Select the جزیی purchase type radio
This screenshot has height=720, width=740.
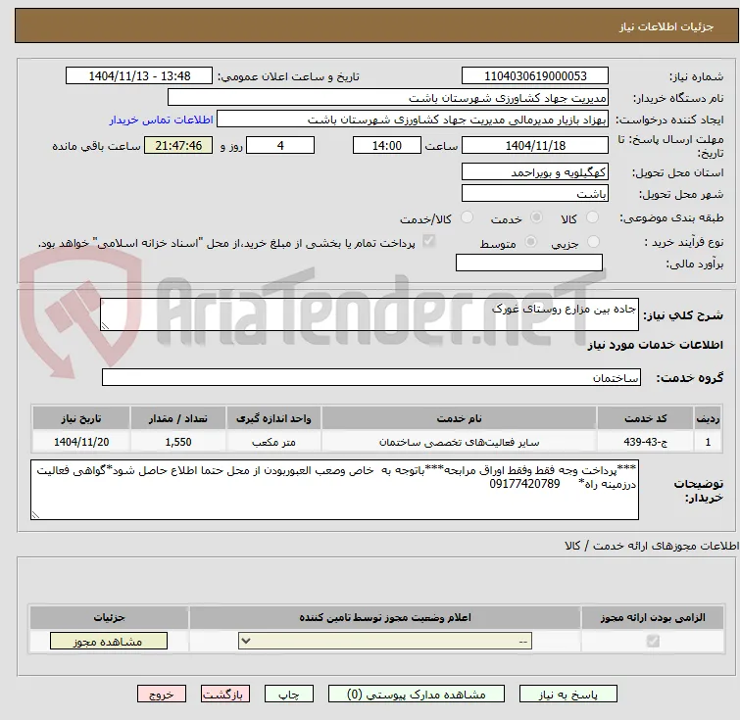point(593,242)
